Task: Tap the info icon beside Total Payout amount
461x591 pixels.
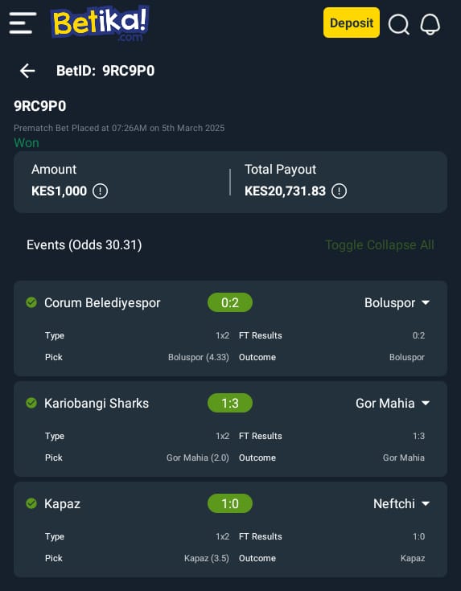Action: 339,191
